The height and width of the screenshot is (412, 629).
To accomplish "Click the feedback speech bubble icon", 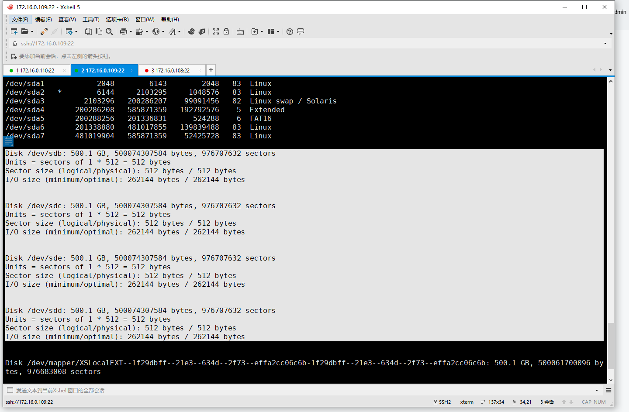I will pyautogui.click(x=301, y=31).
